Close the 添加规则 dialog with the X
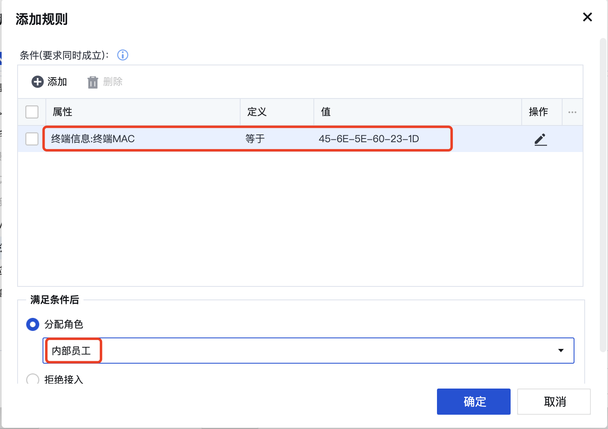The height and width of the screenshot is (429, 608). [x=588, y=17]
